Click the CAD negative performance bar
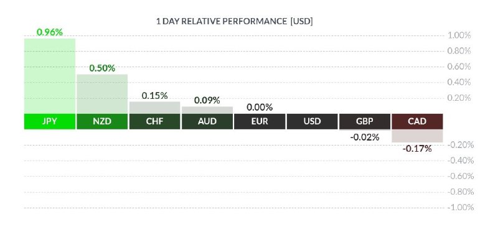The height and width of the screenshot is (227, 498). [417, 136]
